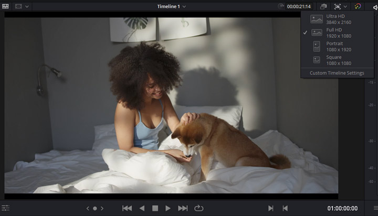Select Ultra HD 3840 x 2160 resolution

(337, 19)
